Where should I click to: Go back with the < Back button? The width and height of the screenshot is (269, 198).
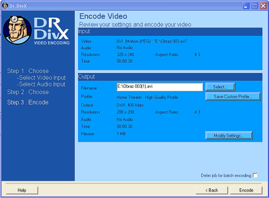point(212,190)
